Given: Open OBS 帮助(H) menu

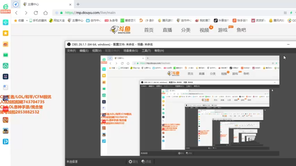Looking at the screenshot, I should point(159,51).
